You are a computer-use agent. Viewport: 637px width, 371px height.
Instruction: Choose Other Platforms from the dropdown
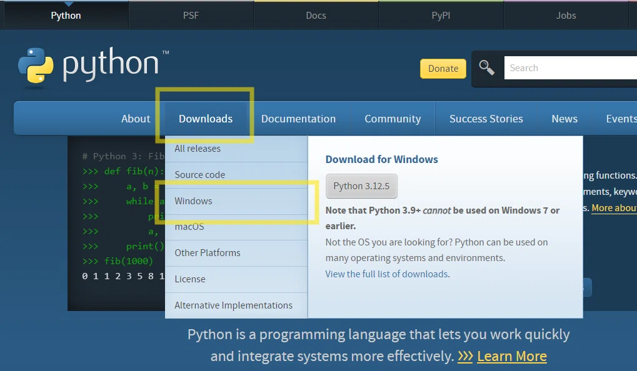(x=236, y=253)
